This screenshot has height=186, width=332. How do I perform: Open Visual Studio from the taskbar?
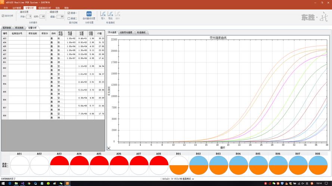tap(22, 183)
